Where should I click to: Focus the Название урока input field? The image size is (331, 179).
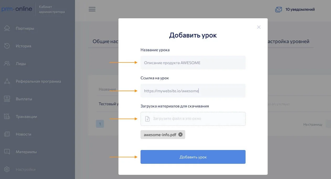coord(193,62)
